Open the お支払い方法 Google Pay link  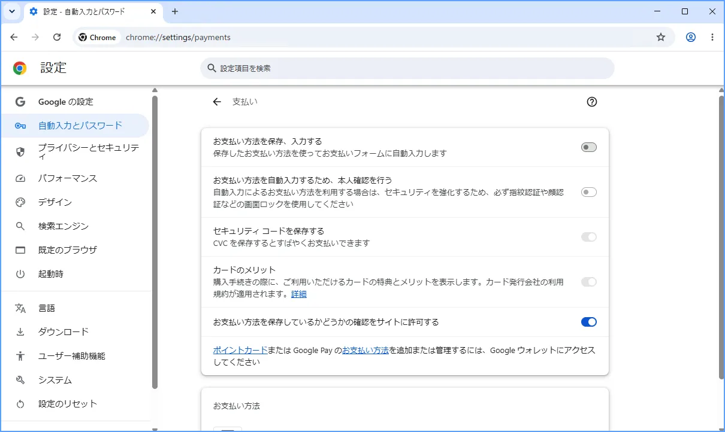365,351
